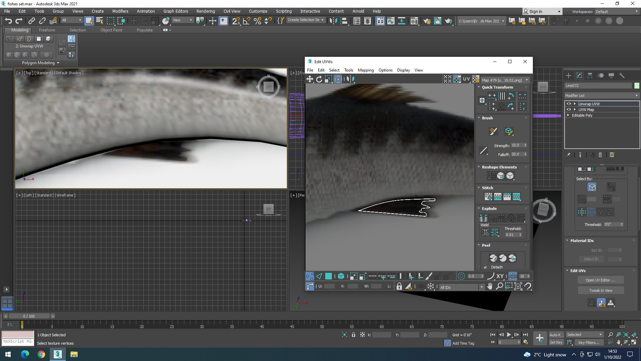
Task: Switch to the Freeform ribbon tab
Action: [47, 30]
